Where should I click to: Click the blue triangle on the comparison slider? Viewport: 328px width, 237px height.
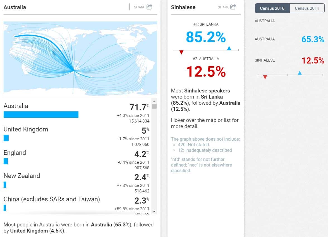tap(300, 73)
